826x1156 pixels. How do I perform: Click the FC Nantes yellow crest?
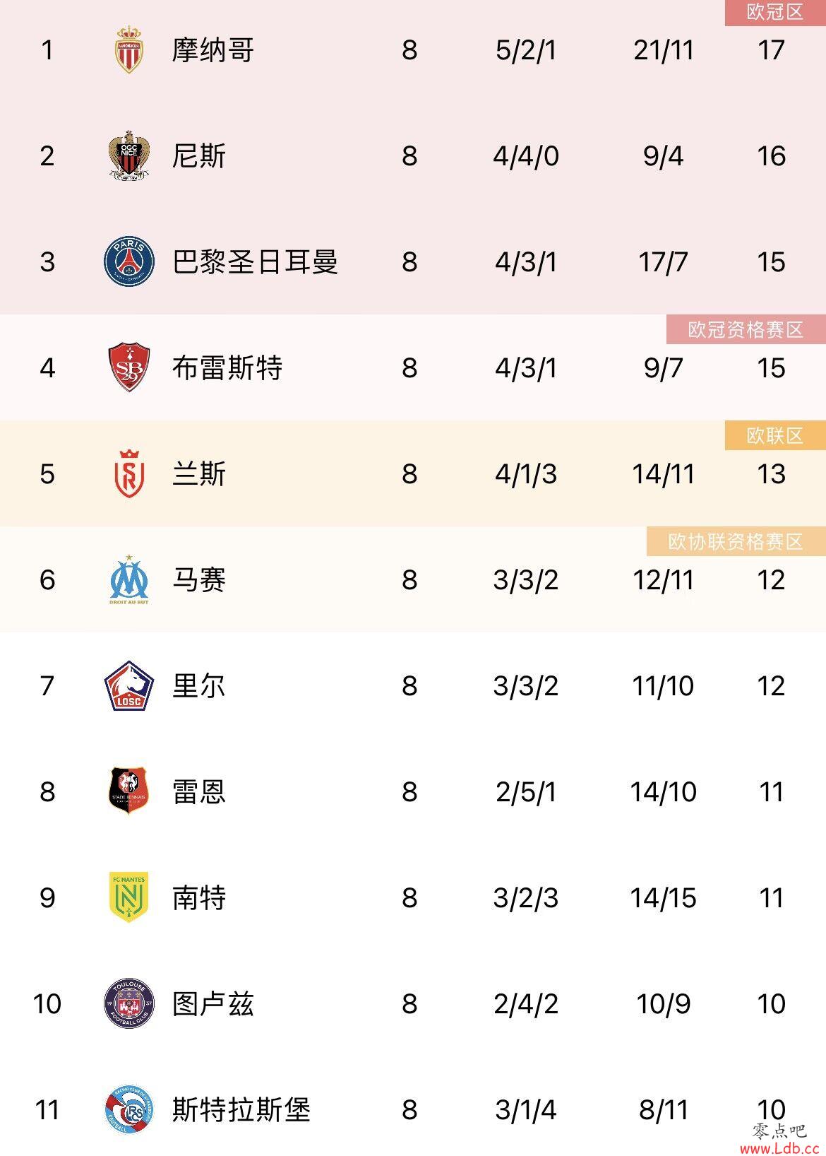pos(129,897)
